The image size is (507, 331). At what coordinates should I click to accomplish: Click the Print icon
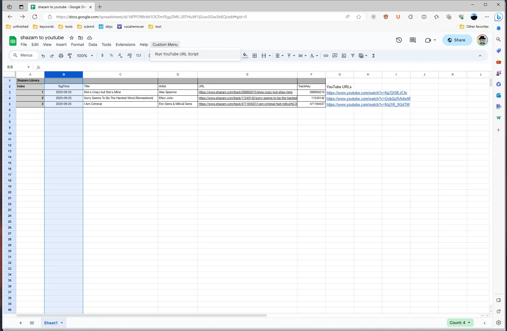[61, 56]
